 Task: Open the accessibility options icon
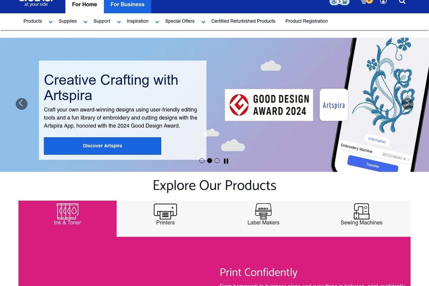pyautogui.click(x=339, y=2)
